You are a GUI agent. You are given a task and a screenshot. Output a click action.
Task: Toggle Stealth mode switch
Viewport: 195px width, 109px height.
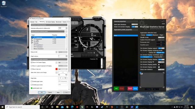click(161, 38)
